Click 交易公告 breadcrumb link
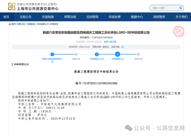This screenshot has height=136, width=191. coord(21,24)
